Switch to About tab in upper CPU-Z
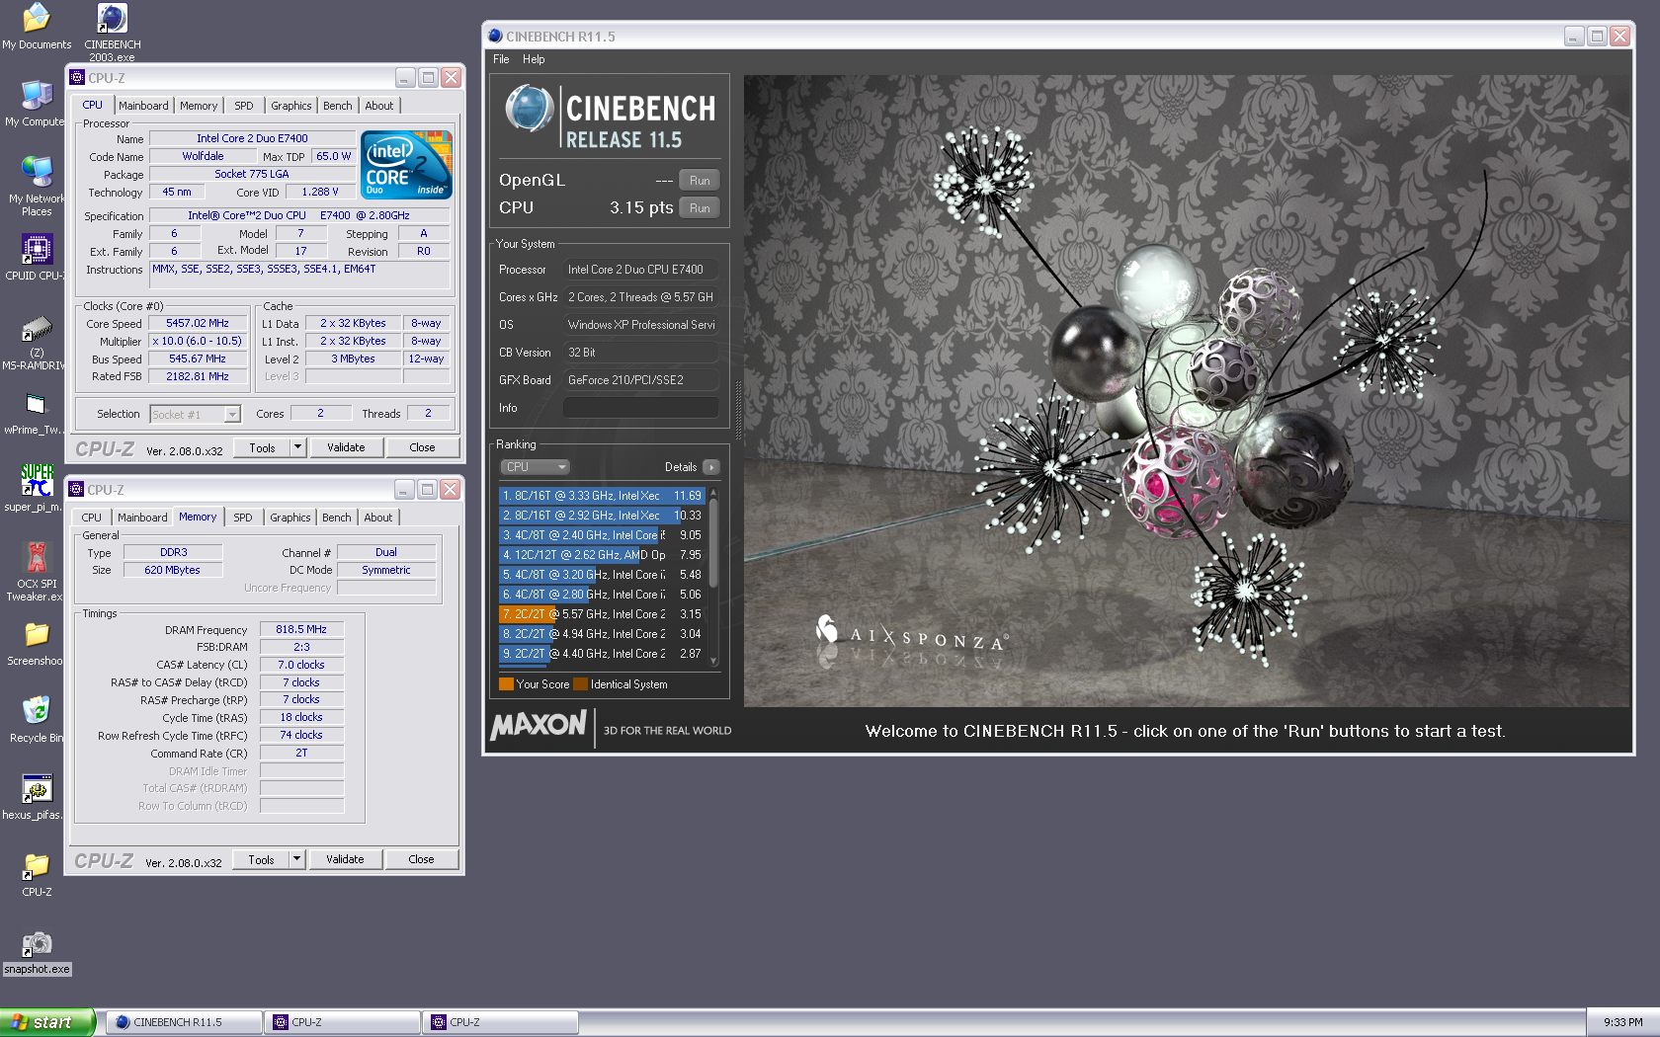Screen dimensions: 1660x1037 (x=379, y=106)
